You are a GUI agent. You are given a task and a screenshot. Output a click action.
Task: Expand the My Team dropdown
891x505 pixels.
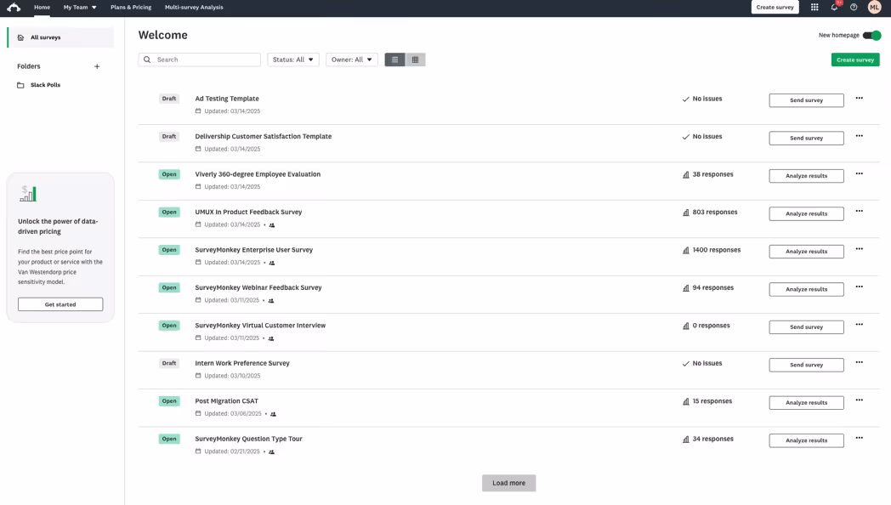pyautogui.click(x=80, y=8)
